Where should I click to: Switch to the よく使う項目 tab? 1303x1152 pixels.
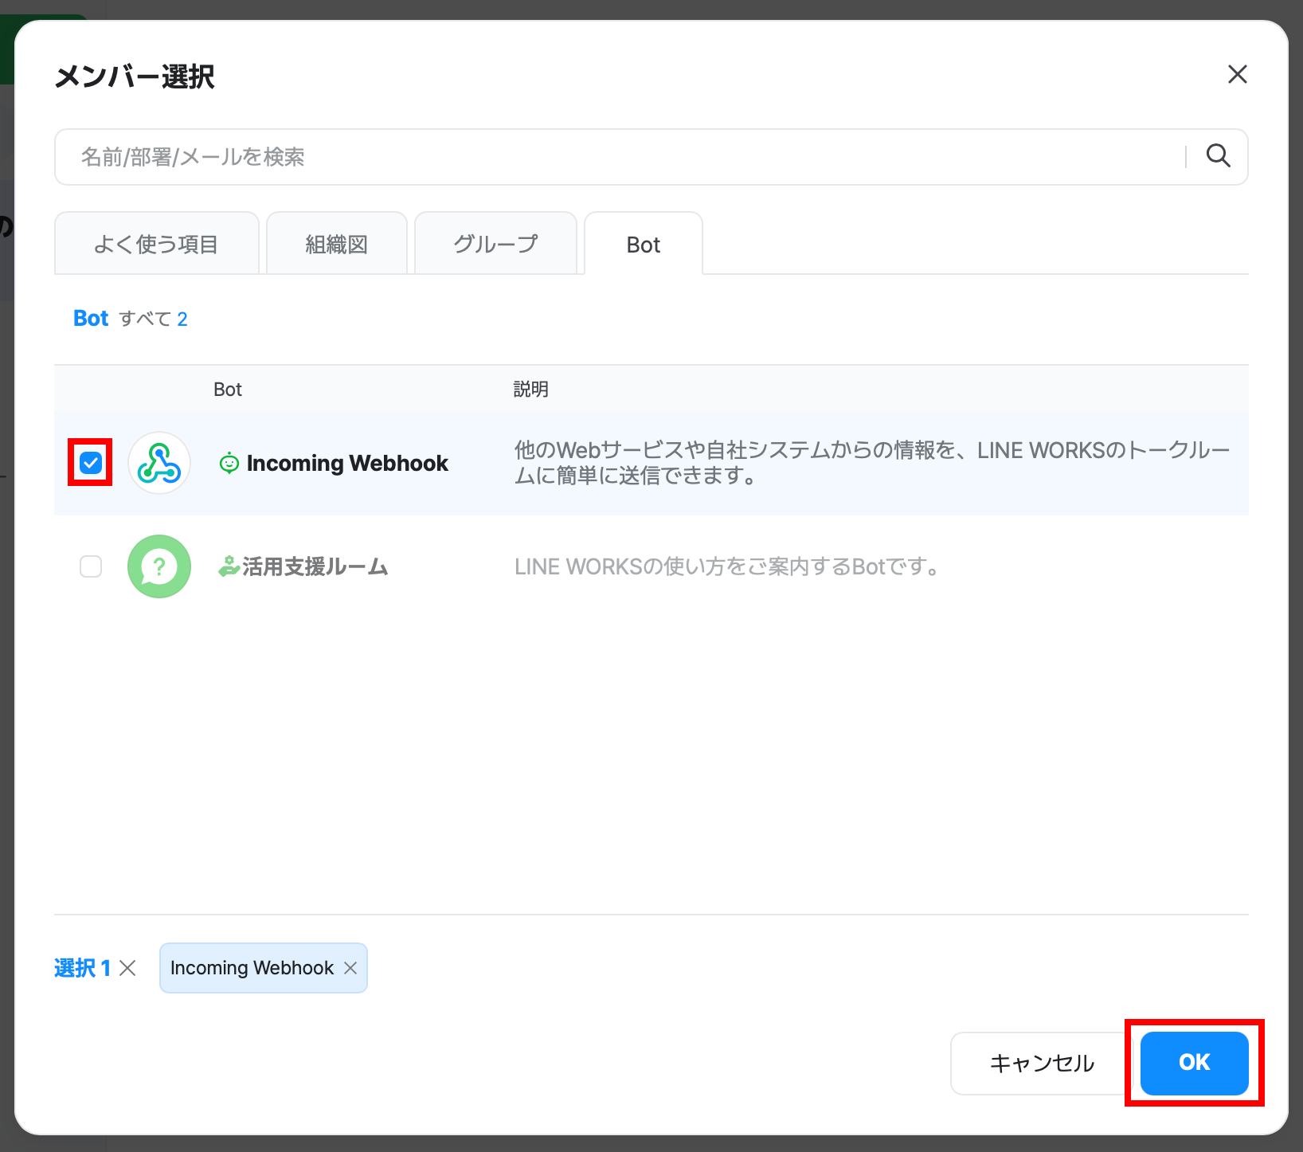[157, 244]
